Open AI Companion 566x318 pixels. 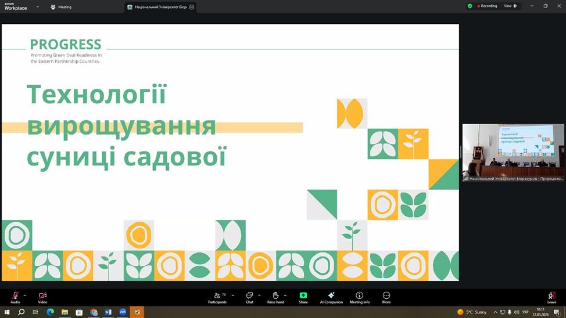coord(331,298)
